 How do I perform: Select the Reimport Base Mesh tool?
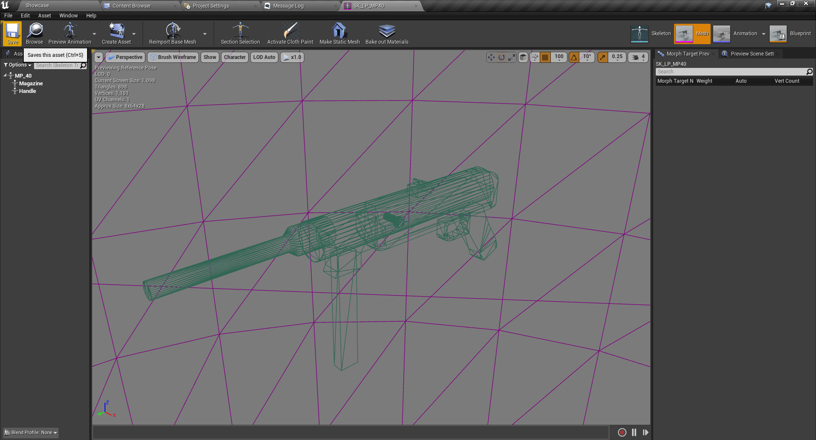(172, 34)
